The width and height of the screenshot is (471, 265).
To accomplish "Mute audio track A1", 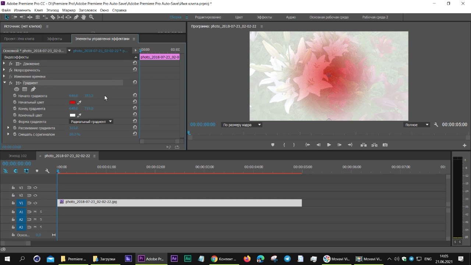I will coord(35,212).
